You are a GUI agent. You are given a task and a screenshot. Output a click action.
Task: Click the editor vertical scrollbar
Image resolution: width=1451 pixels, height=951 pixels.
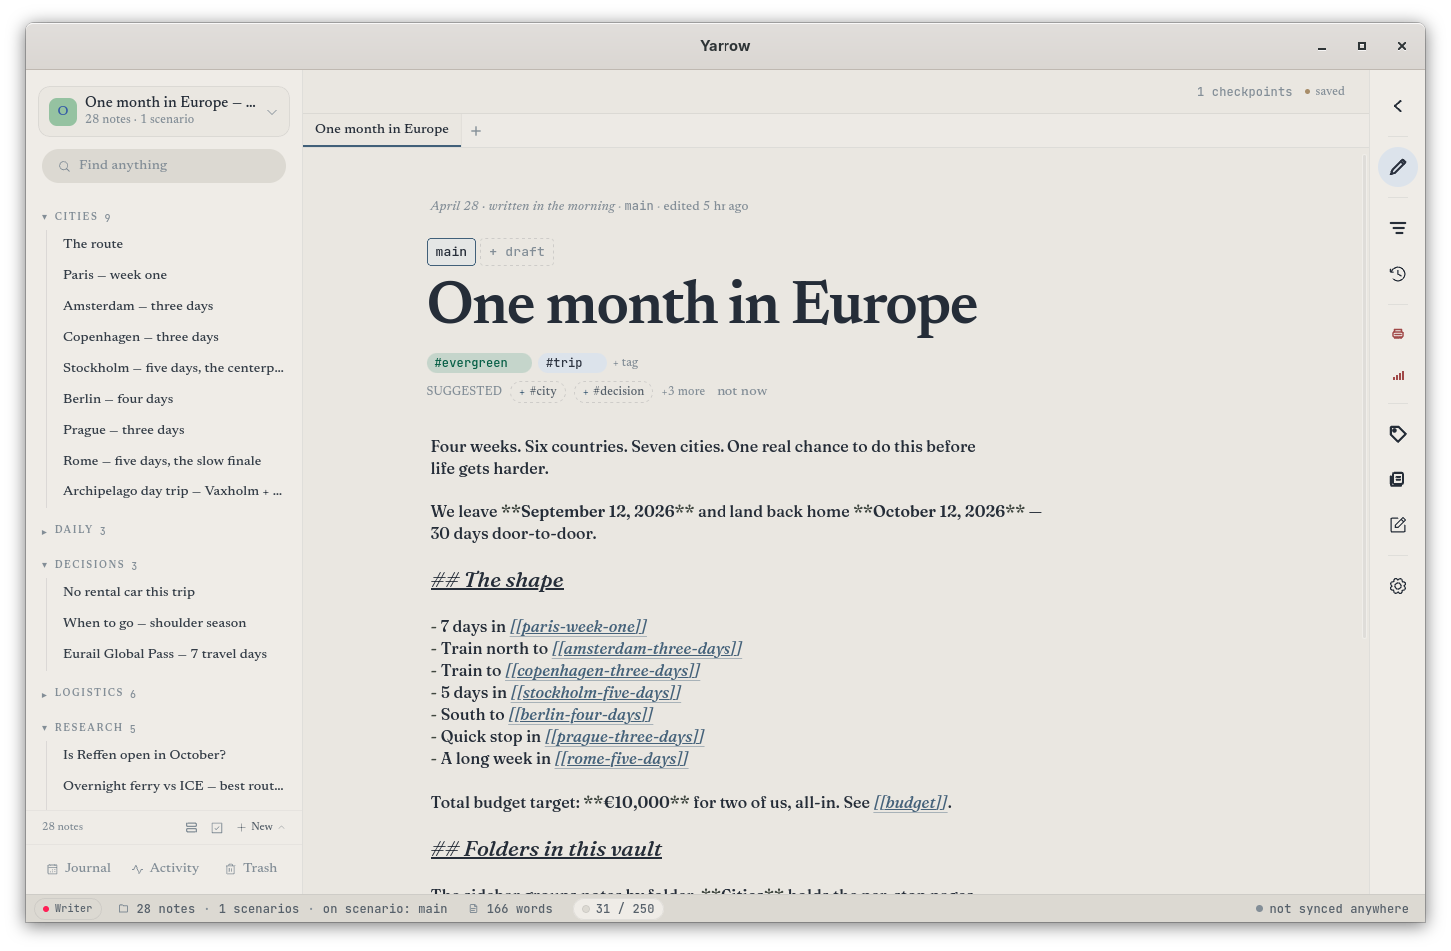1364,397
